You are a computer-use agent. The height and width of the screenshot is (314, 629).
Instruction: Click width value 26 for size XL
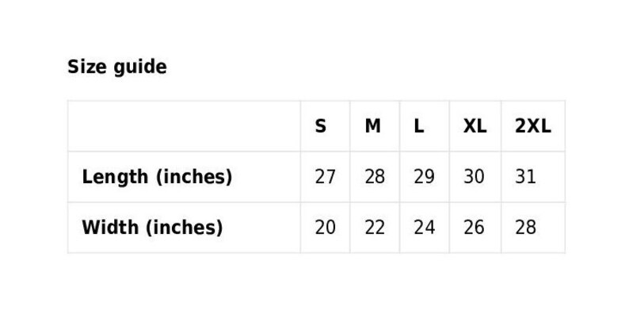(x=474, y=228)
